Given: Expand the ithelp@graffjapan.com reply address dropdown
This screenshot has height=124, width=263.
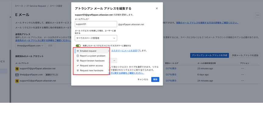Looking at the screenshot, I should [x=30, y=45].
